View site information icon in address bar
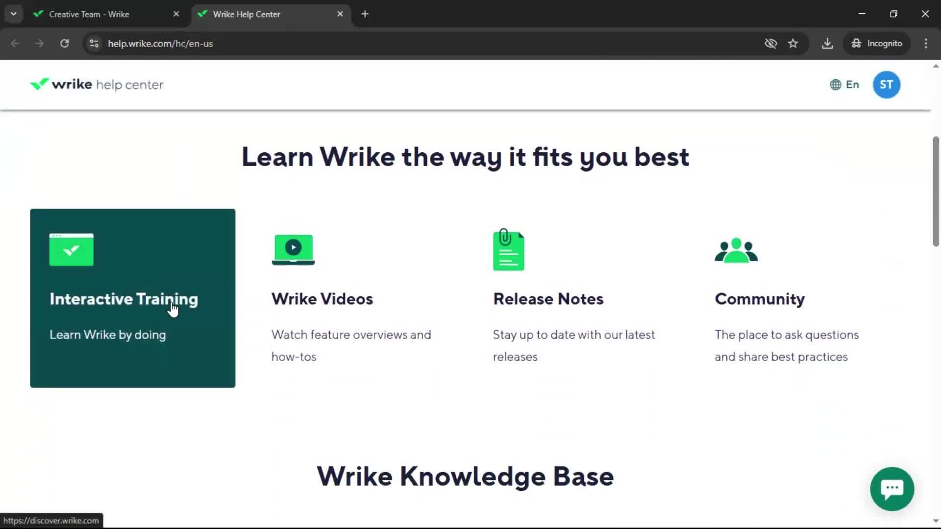This screenshot has width=941, height=529. pos(94,44)
